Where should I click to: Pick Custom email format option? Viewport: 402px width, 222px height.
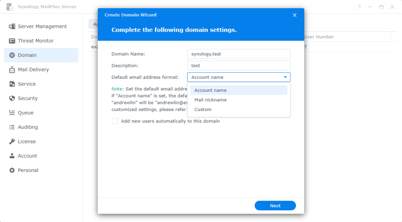[239, 109]
